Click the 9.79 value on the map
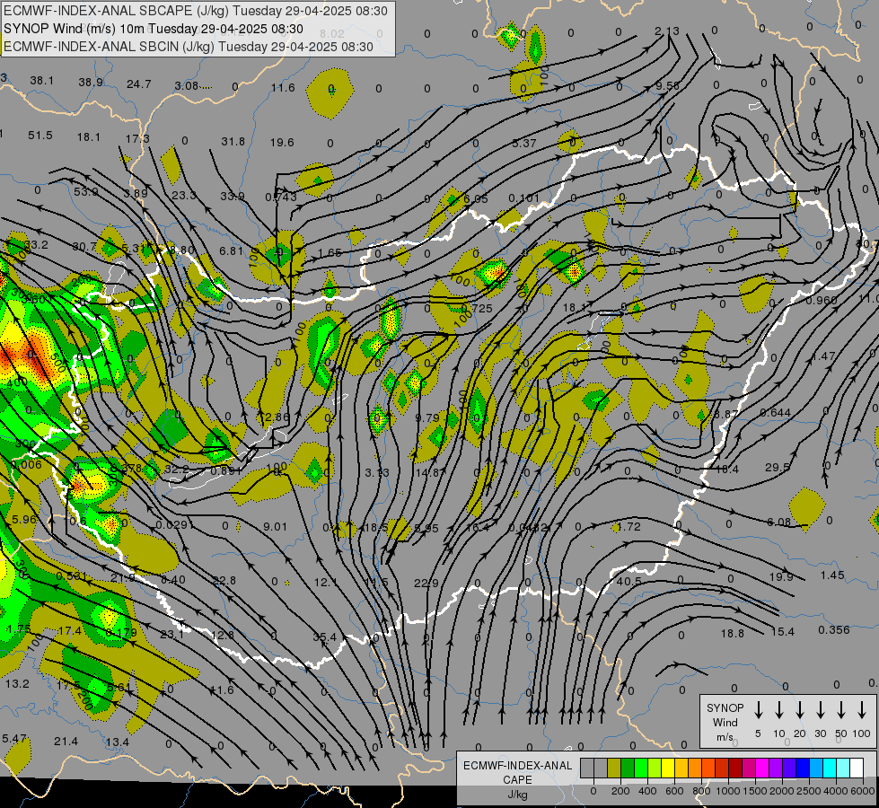The height and width of the screenshot is (808, 879). 427,417
